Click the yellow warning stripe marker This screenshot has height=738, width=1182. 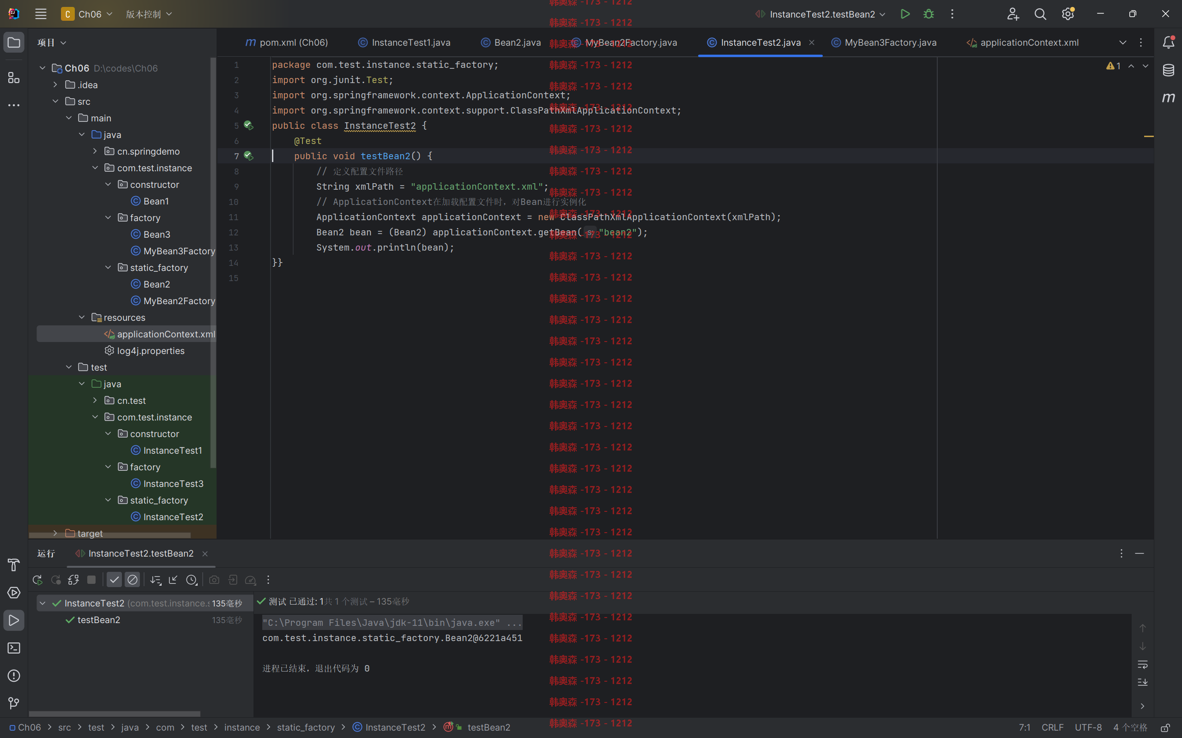(x=1149, y=136)
